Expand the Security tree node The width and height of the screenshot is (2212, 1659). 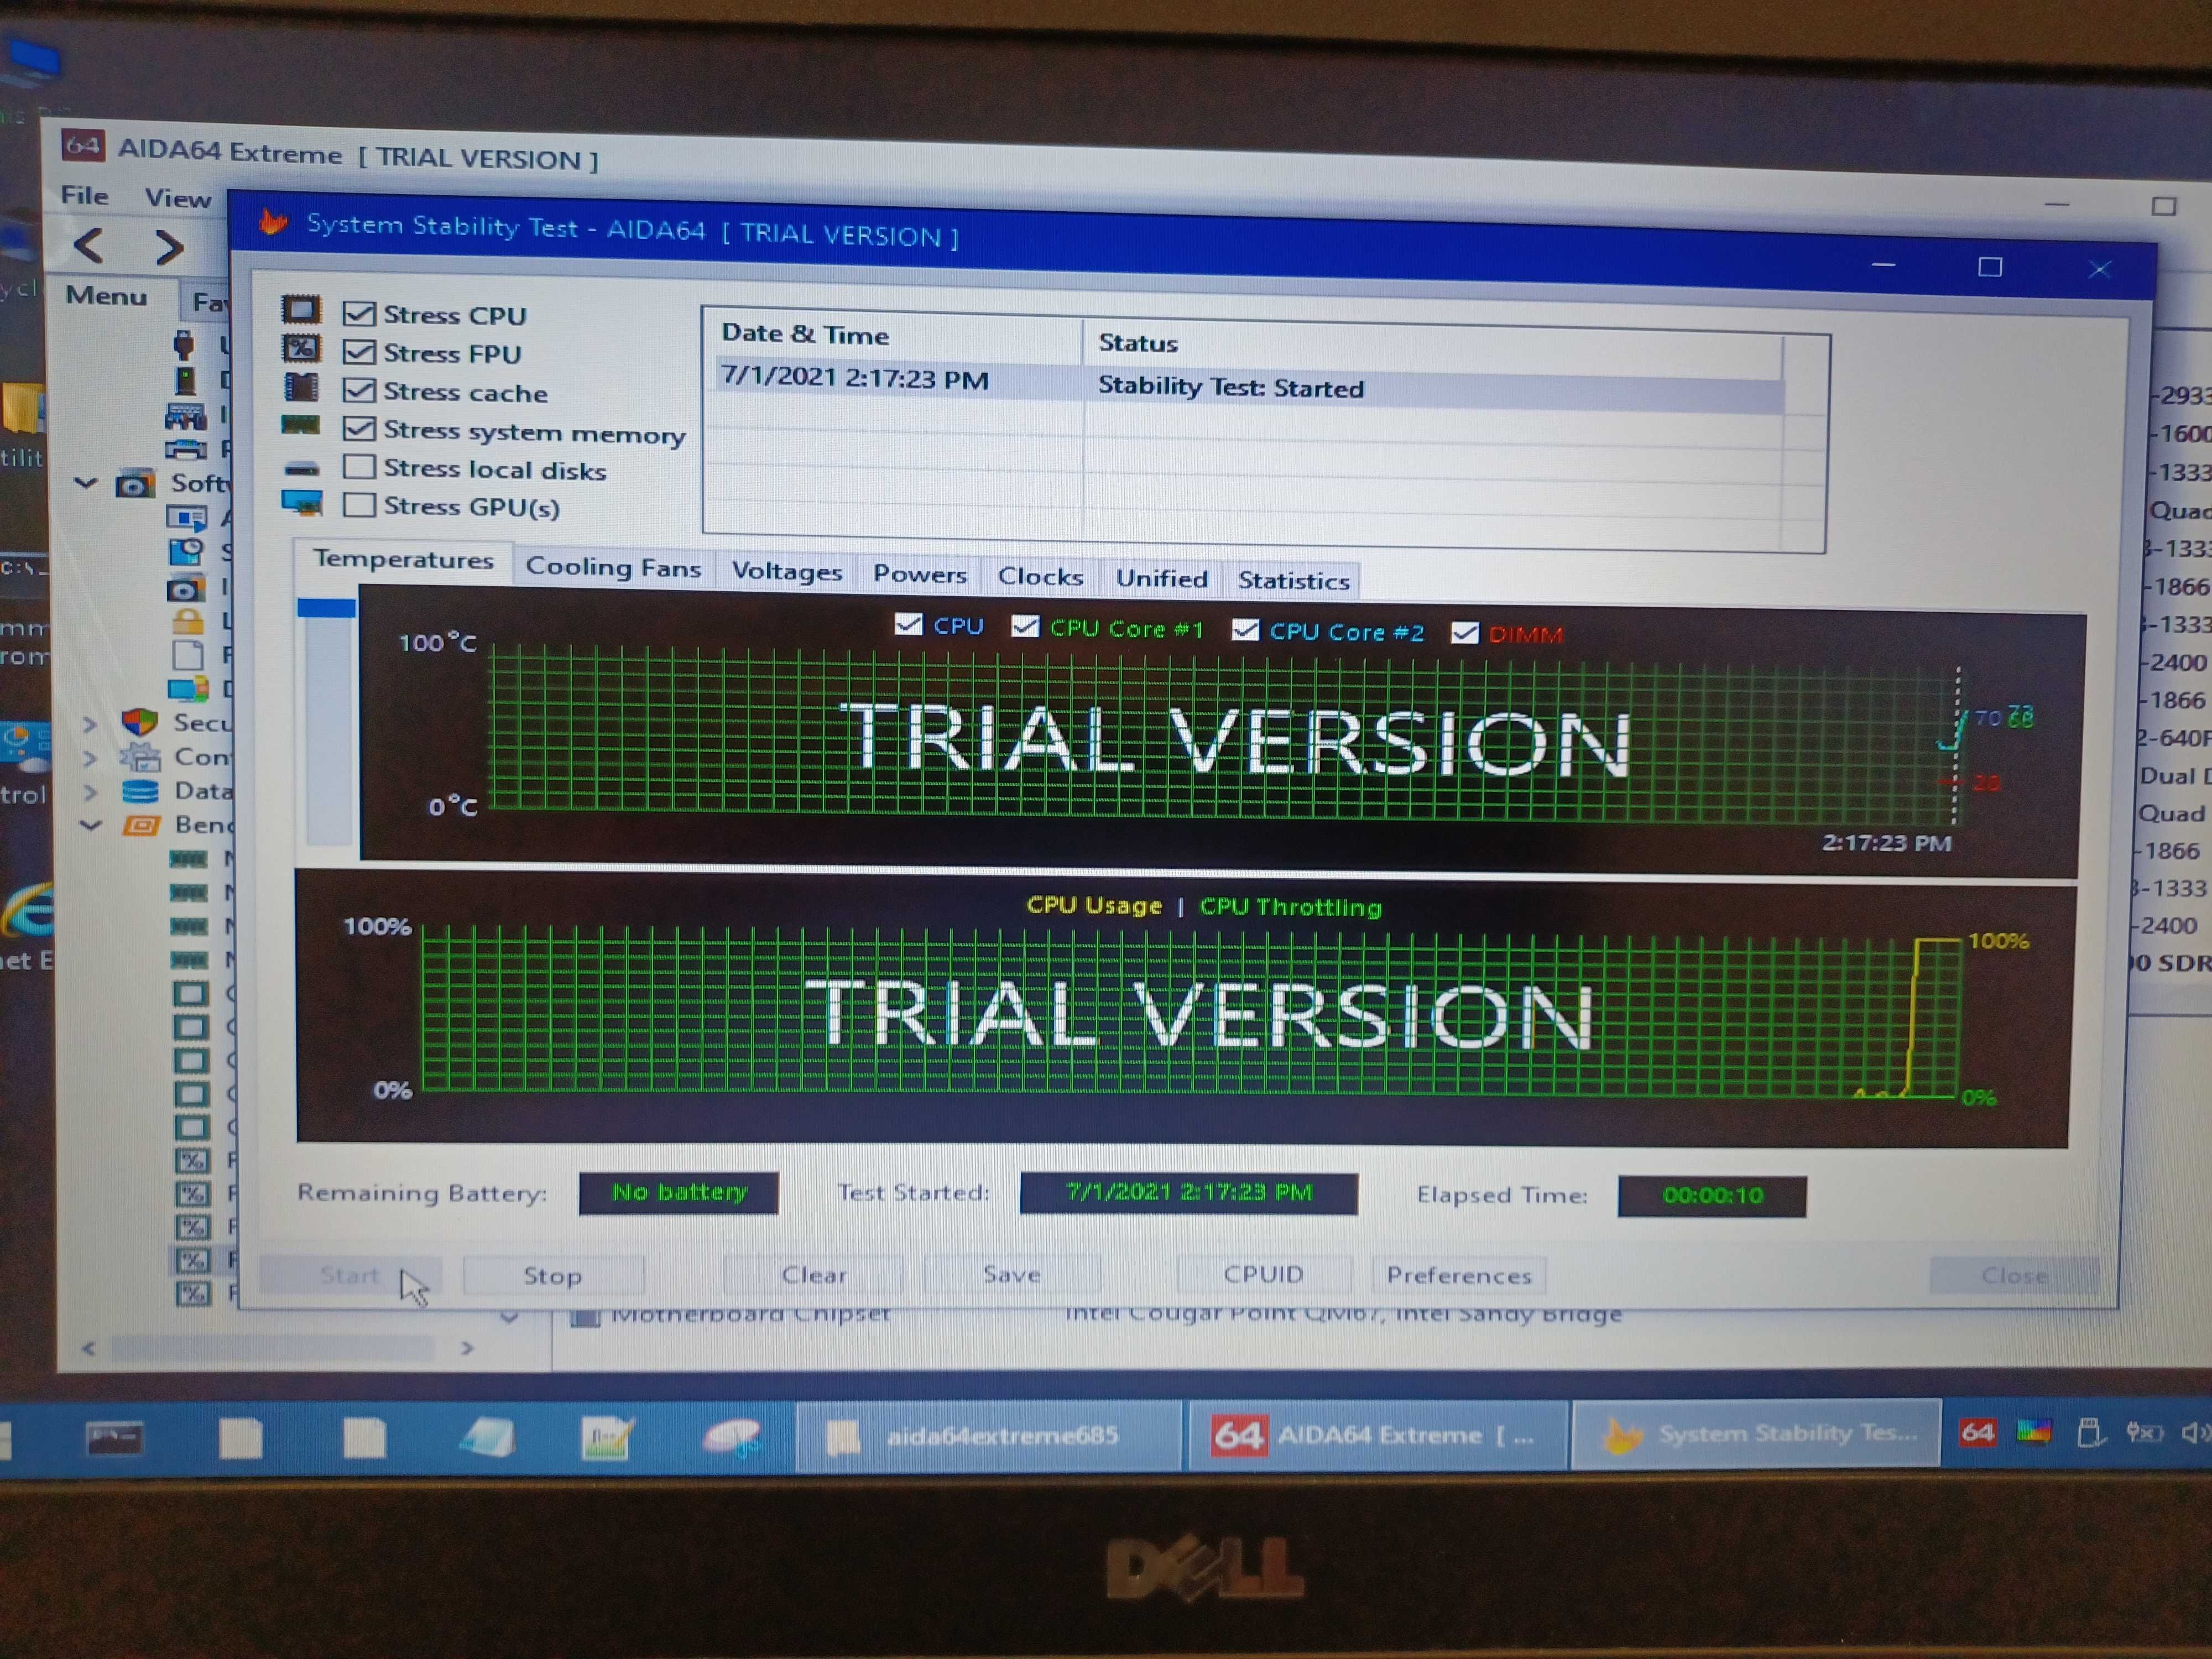coord(89,723)
